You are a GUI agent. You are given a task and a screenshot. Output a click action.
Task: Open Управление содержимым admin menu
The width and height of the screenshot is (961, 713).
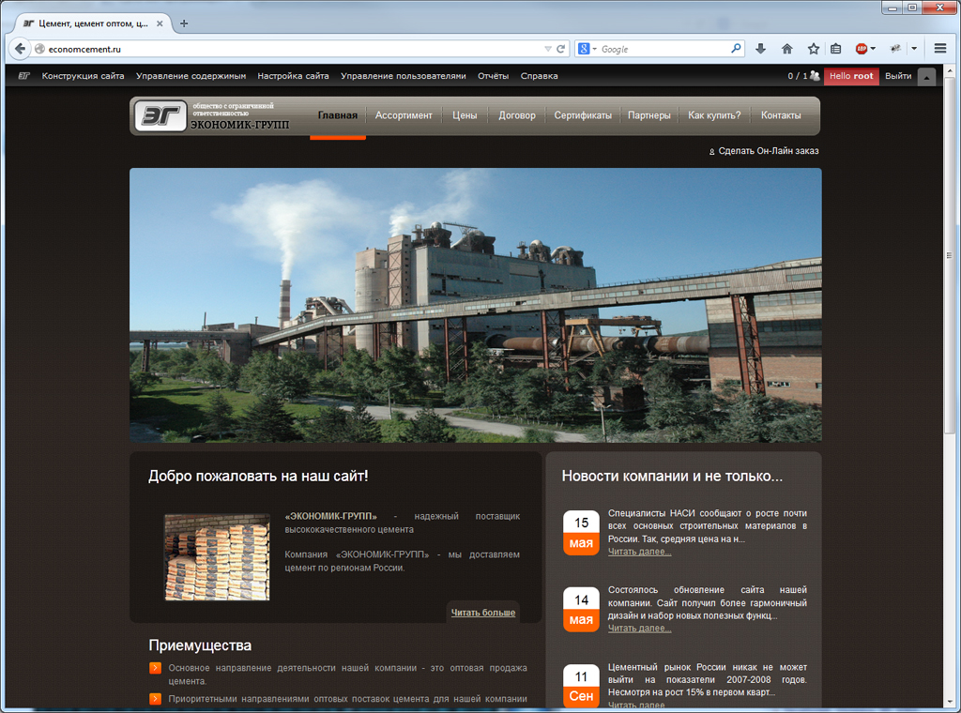pos(191,76)
